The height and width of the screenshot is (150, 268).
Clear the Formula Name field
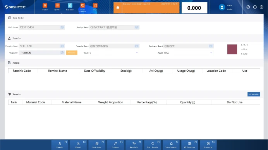pyautogui.click(x=137, y=46)
